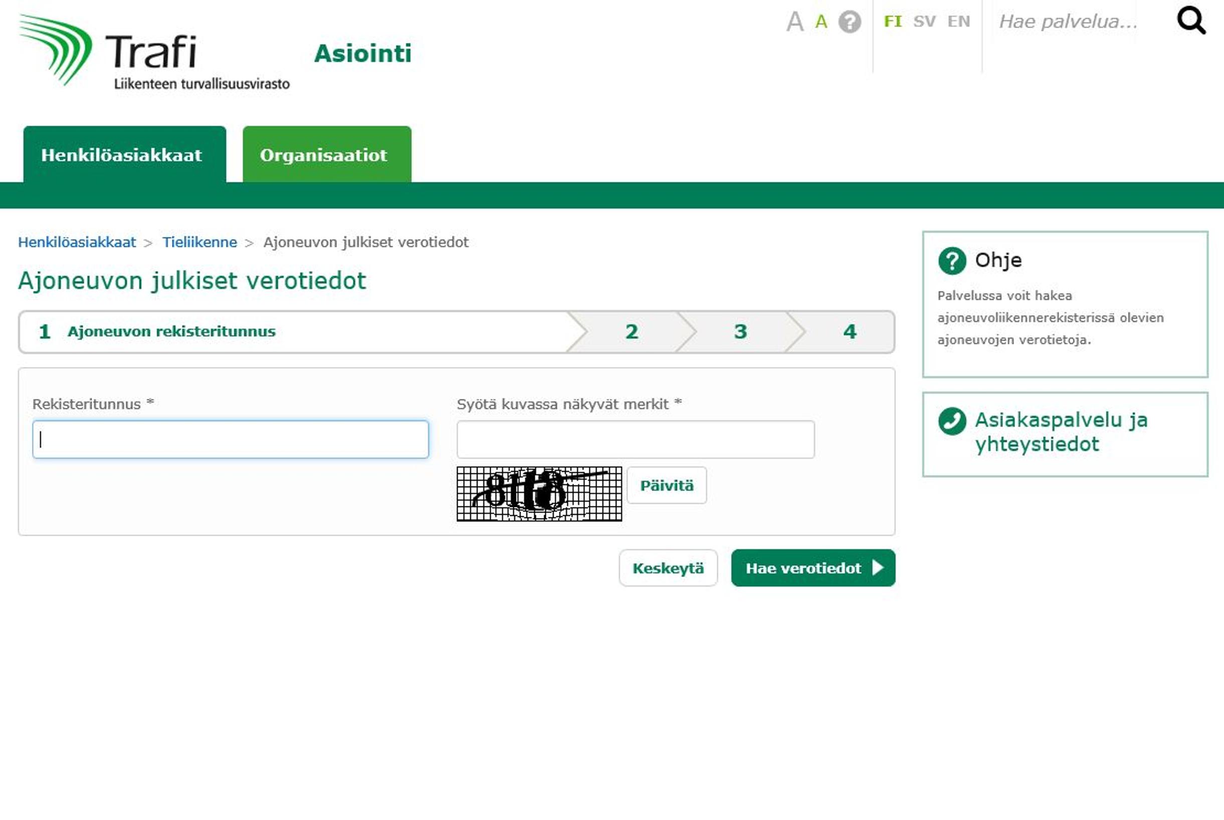Image resolution: width=1224 pixels, height=820 pixels.
Task: Follow the Tieliikenne breadcrumb link
Action: [x=199, y=242]
